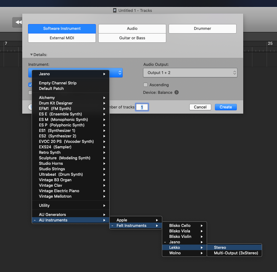
Task: Click the document icon in the title bar
Action: 115,10
